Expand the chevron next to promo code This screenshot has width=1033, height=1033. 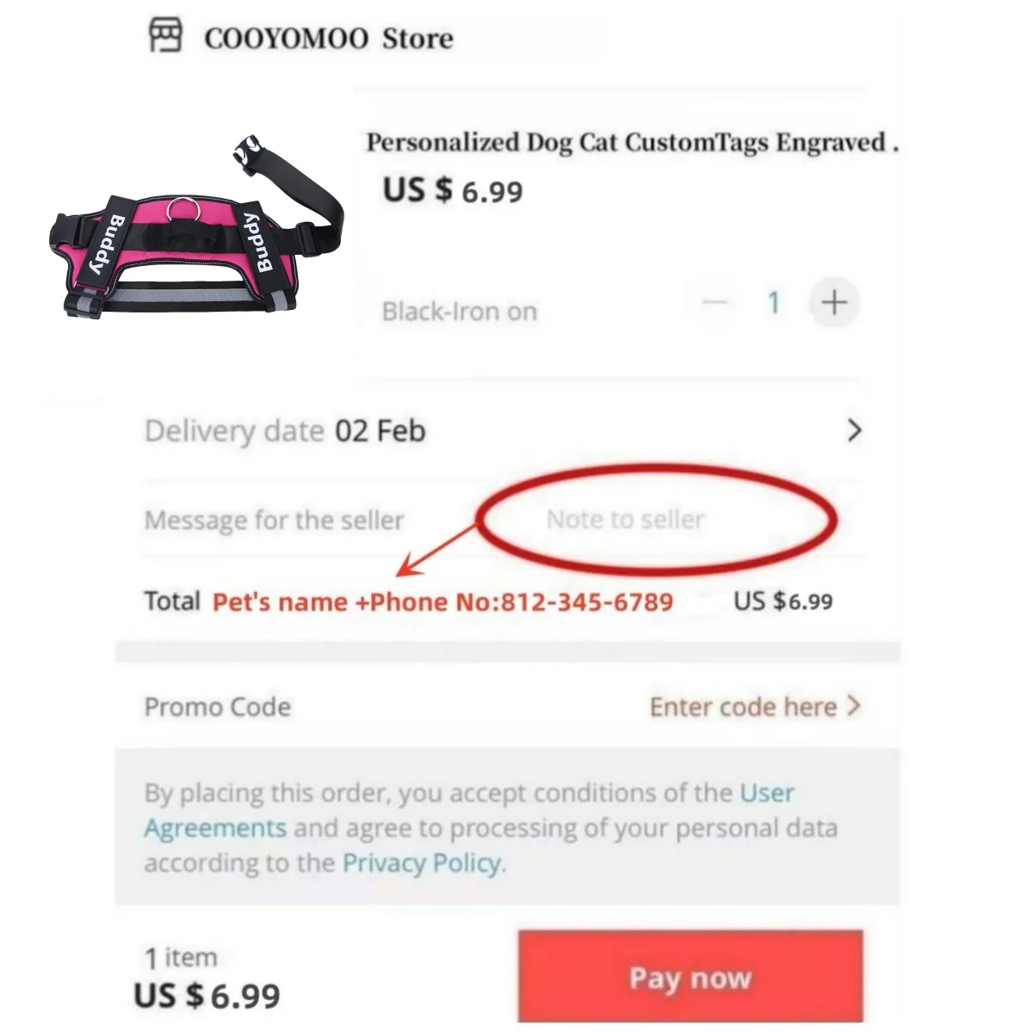[853, 706]
